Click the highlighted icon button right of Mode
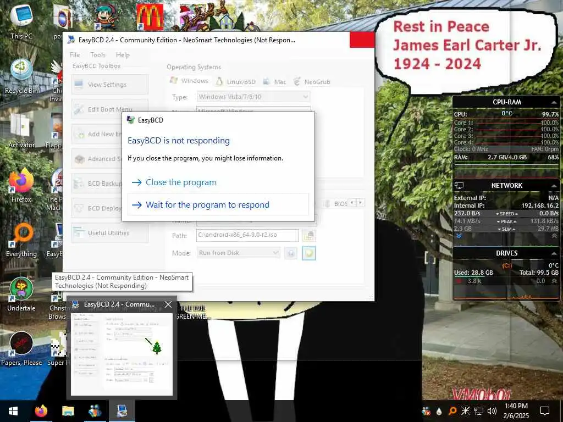This screenshot has height=422, width=563. point(309,253)
